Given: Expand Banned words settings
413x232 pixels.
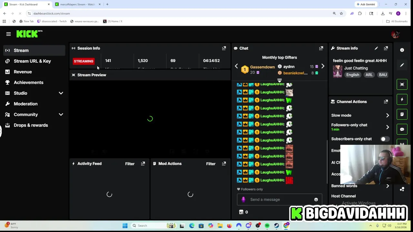Looking at the screenshot, I should pyautogui.click(x=388, y=186).
